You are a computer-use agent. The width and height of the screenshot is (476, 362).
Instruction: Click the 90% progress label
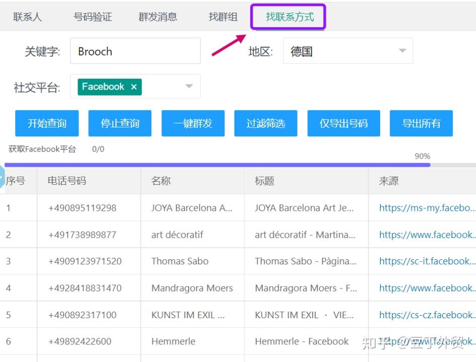pos(422,156)
